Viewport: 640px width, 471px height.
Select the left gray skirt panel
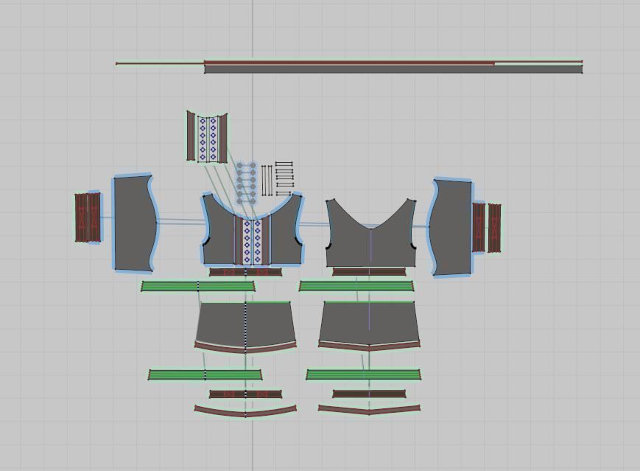click(246, 323)
